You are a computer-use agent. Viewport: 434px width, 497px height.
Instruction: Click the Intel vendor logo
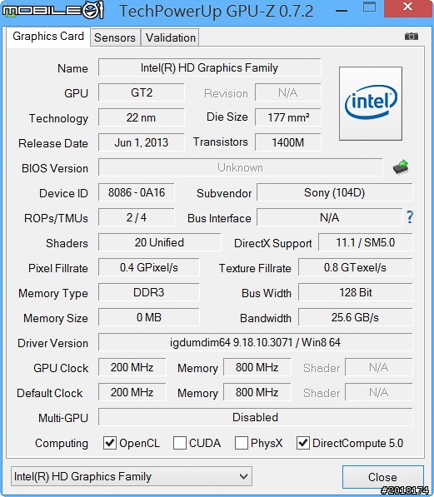coord(371,103)
